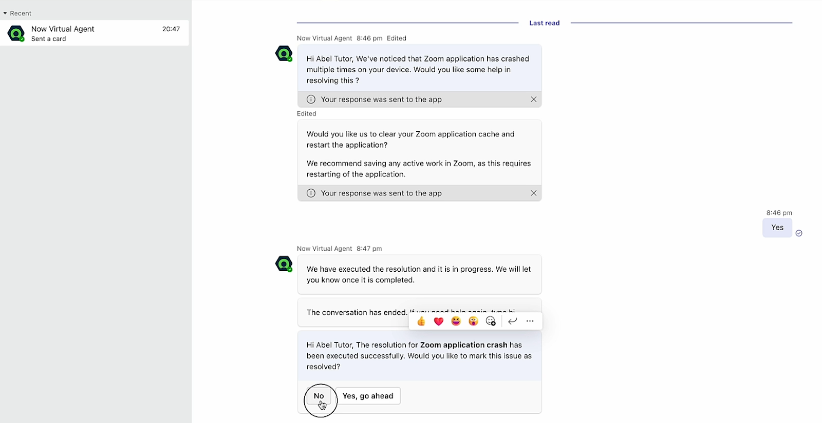This screenshot has width=822, height=423.
Task: React with the surprised face emoji
Action: click(473, 321)
